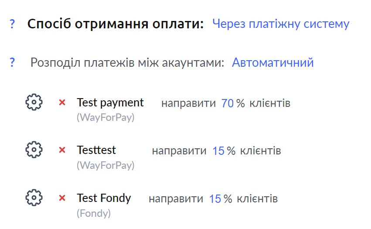Remove Testtest account with red cross
371x229 pixels.
pyautogui.click(x=62, y=150)
